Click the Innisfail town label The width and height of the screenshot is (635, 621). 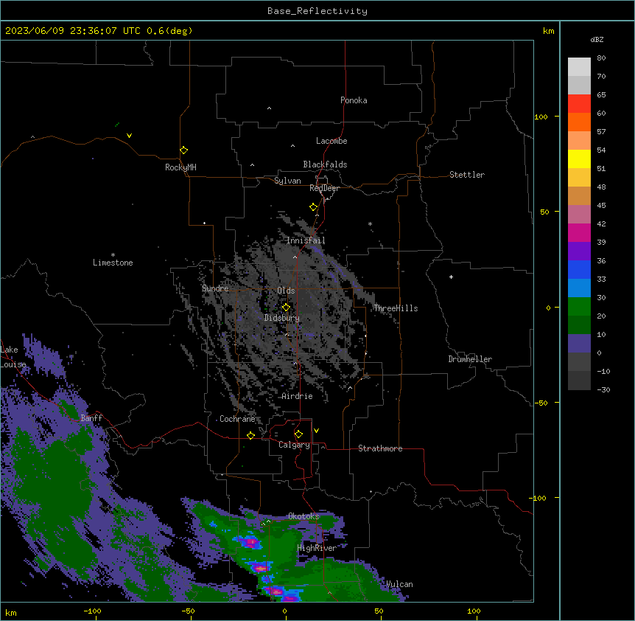[x=306, y=240]
